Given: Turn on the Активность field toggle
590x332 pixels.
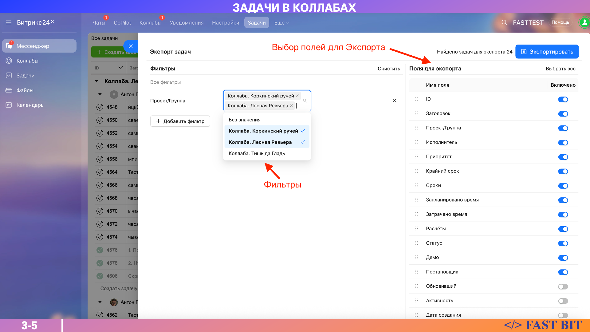Looking at the screenshot, I should pos(563,301).
